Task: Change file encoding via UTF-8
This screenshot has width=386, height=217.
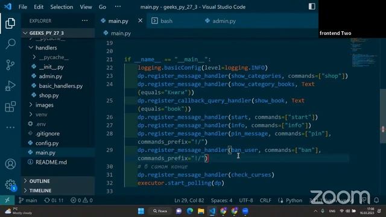Action: (x=245, y=200)
